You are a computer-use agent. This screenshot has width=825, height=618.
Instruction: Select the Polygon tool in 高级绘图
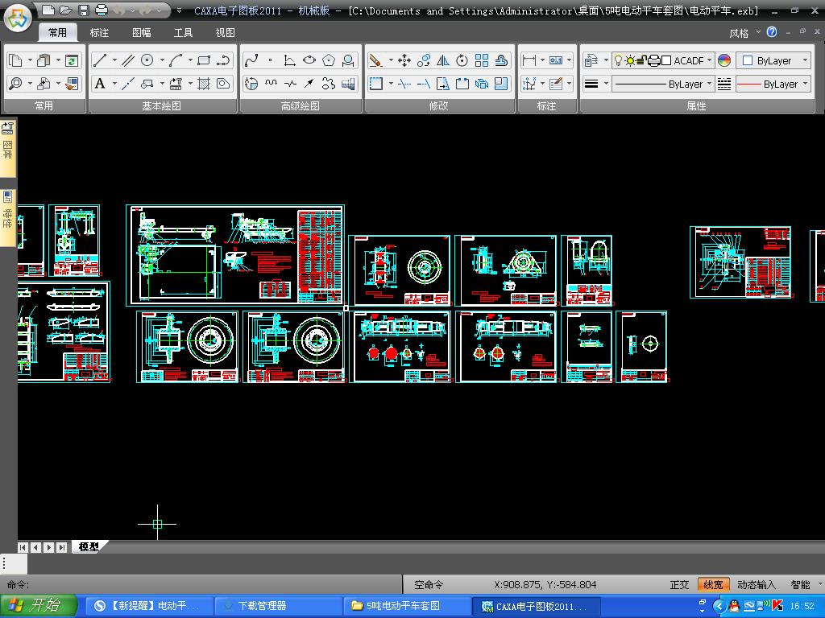tap(329, 60)
